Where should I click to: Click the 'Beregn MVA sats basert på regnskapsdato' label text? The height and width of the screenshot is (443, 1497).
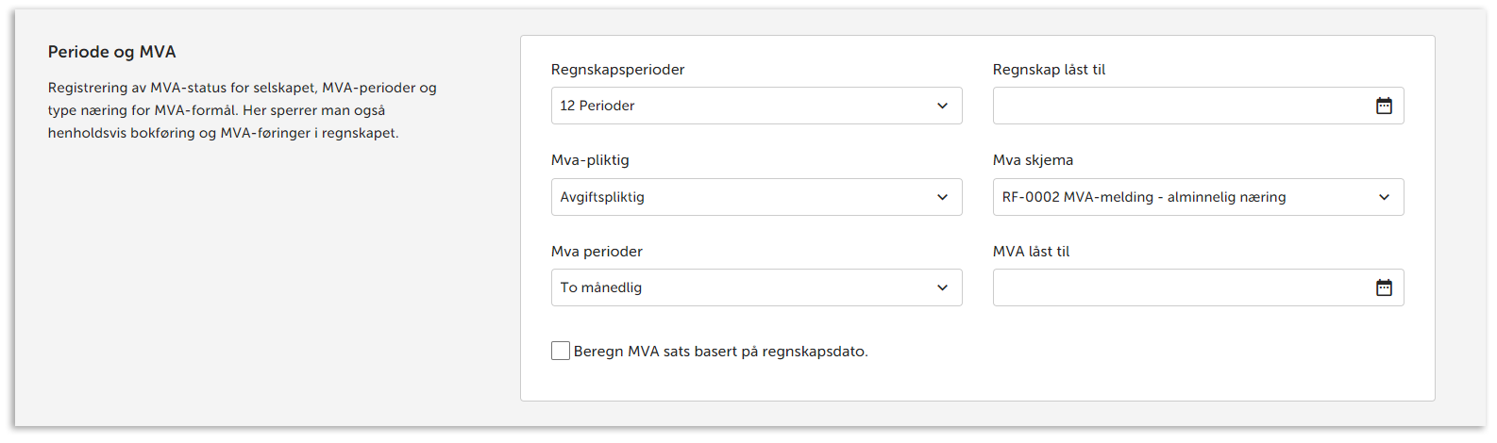720,352
